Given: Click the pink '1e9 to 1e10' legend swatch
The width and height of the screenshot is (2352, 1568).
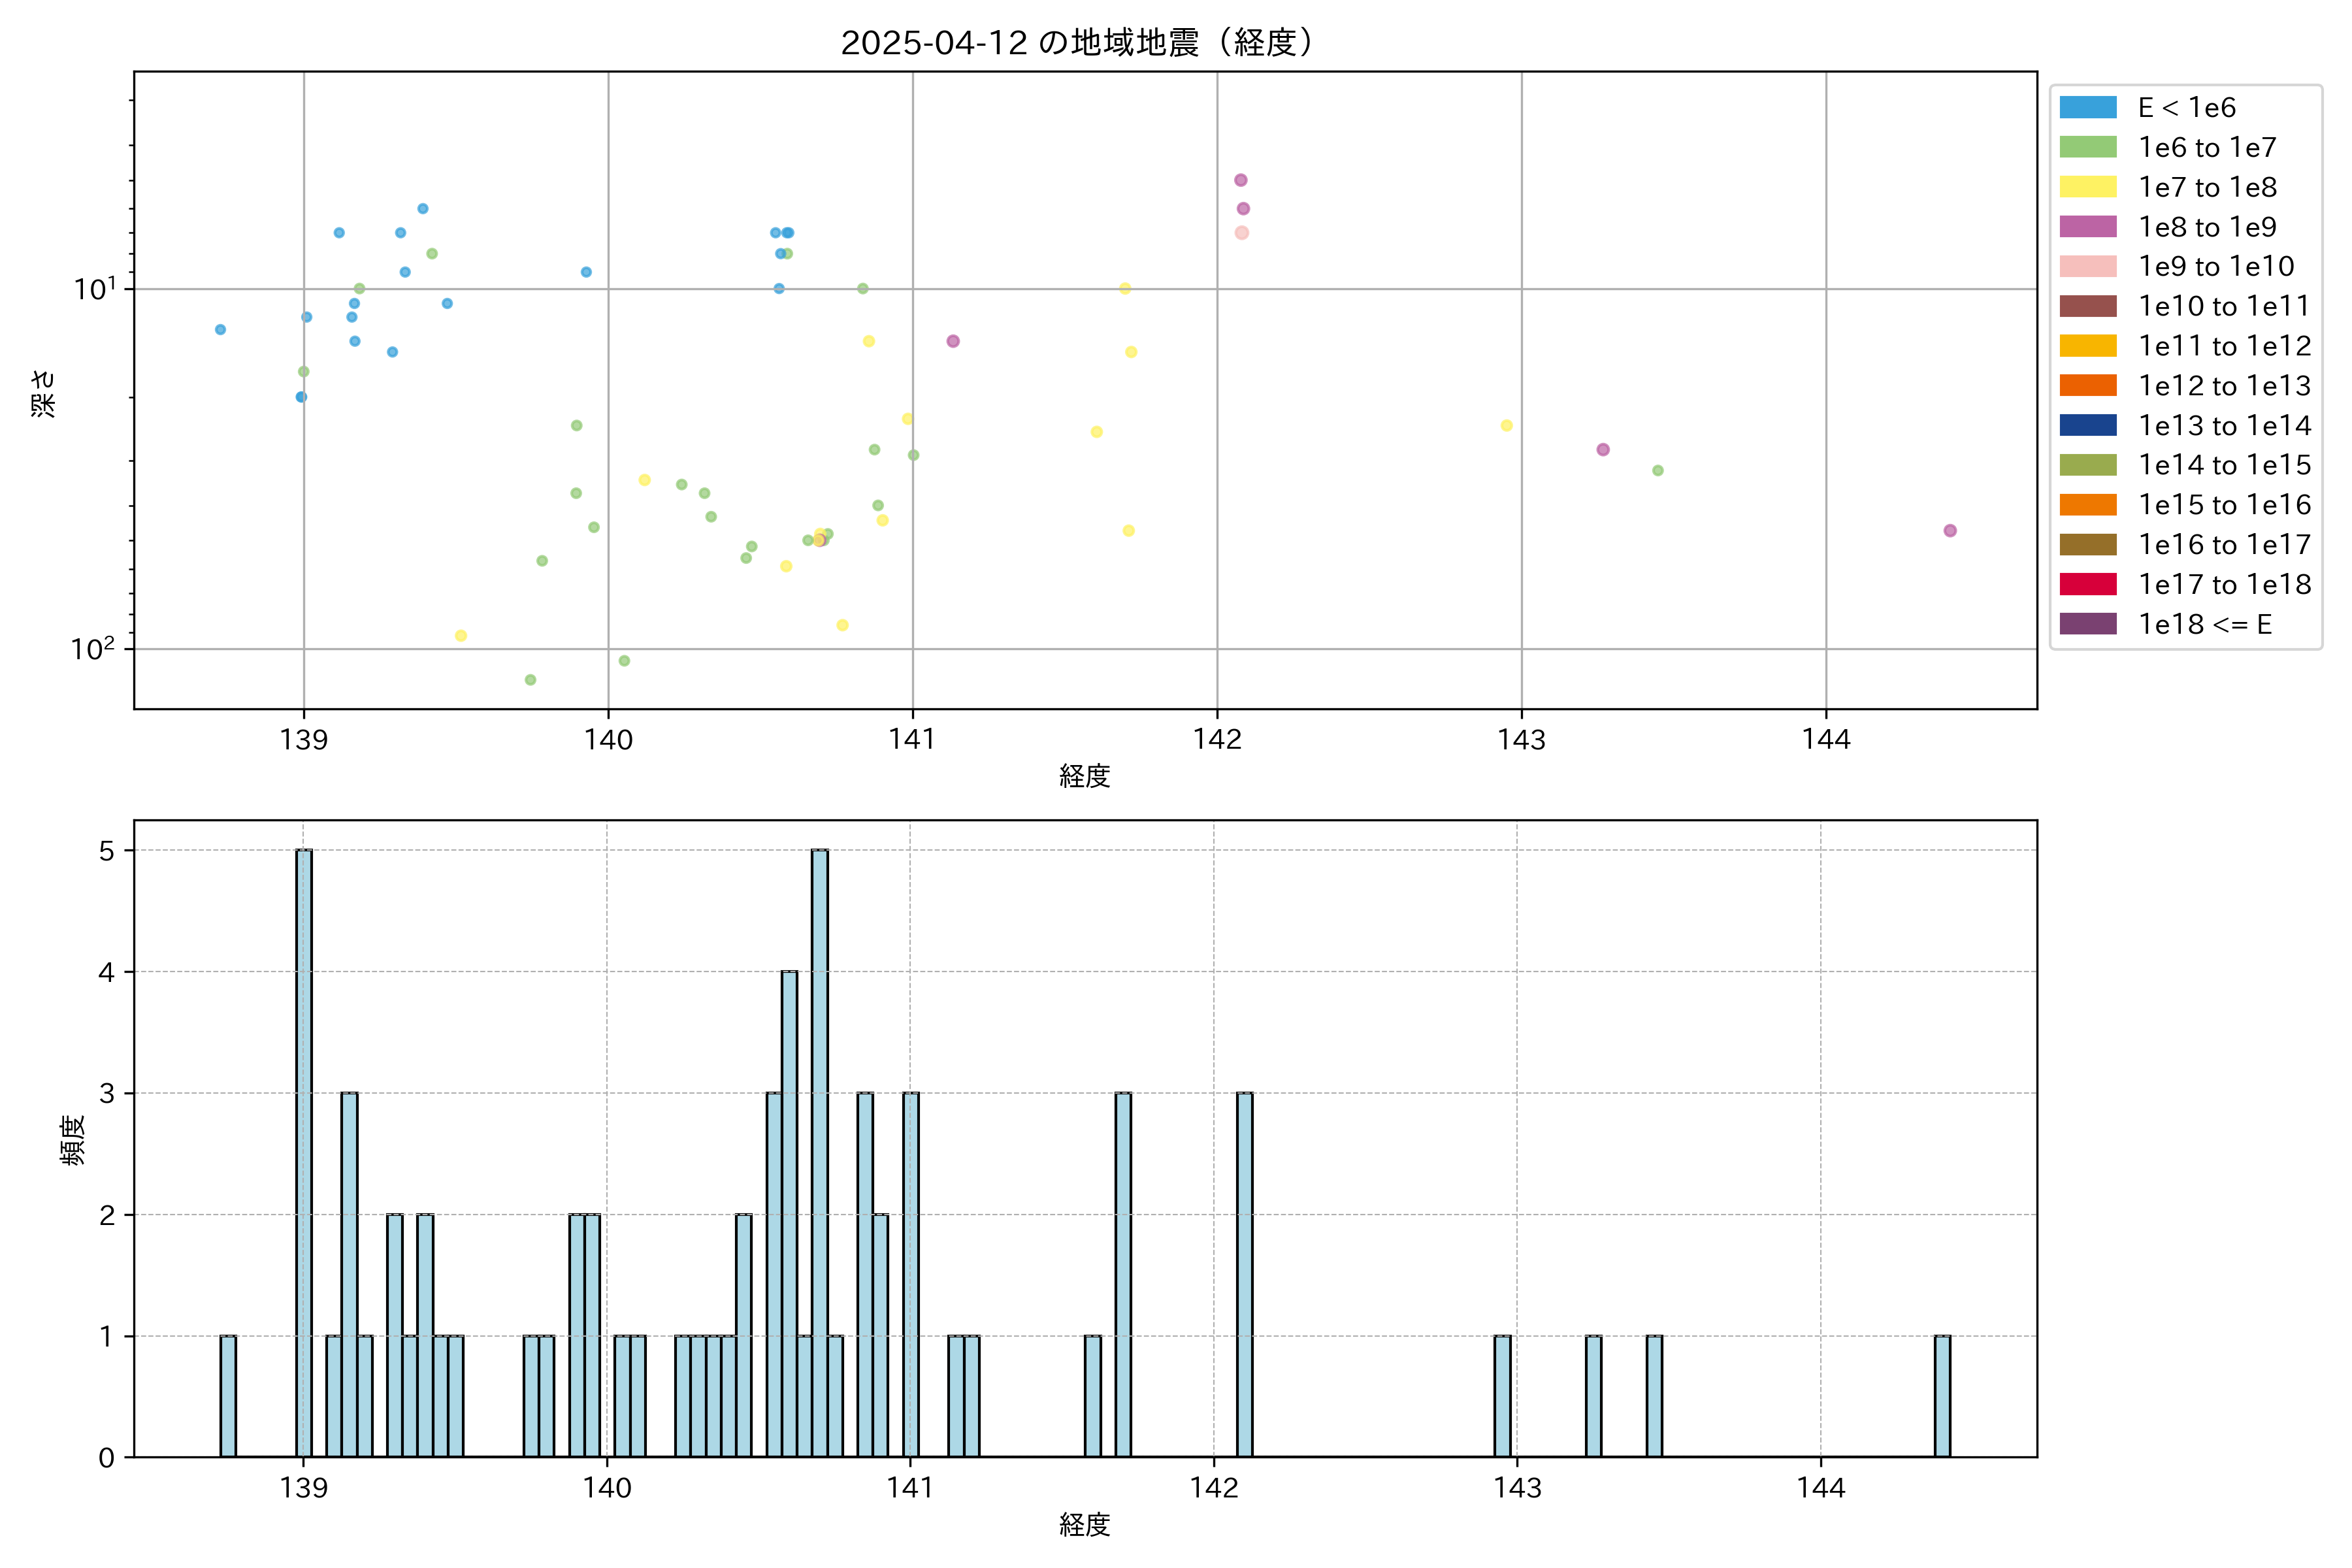Looking at the screenshot, I should pos(2087,267).
